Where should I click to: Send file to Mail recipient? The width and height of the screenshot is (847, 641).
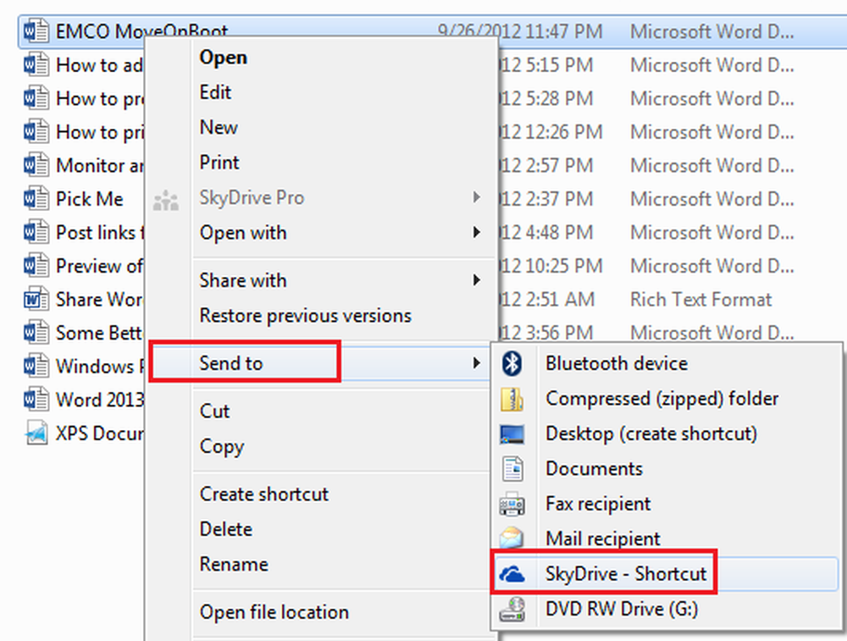point(667,539)
